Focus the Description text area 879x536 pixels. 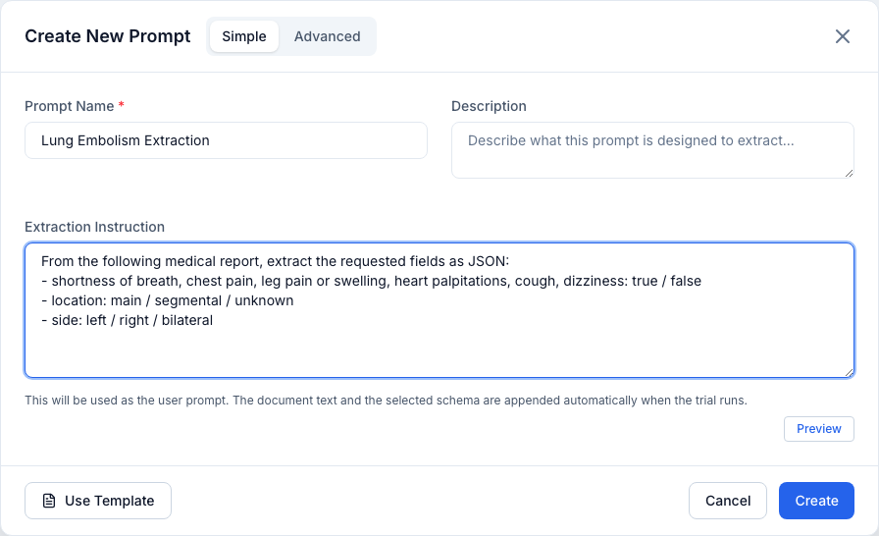652,150
